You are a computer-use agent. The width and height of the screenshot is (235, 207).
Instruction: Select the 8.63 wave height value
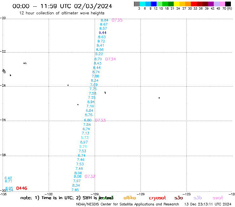(102, 37)
